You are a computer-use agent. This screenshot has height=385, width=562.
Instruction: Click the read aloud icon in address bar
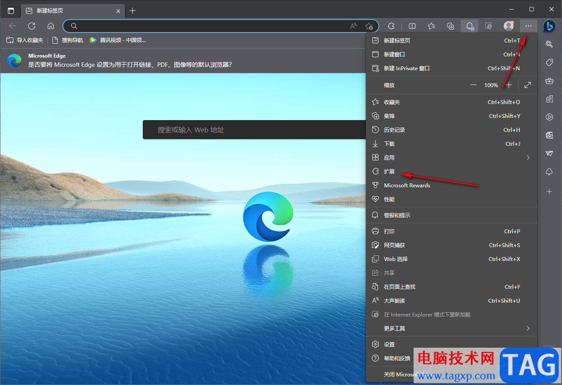(354, 26)
